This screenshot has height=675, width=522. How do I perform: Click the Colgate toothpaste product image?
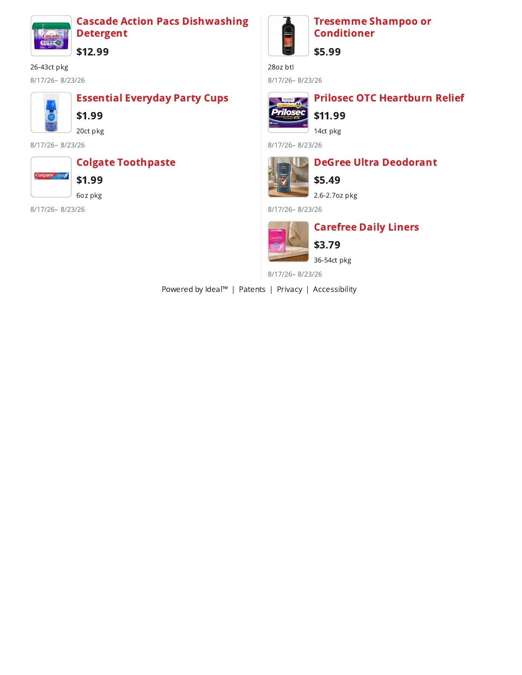51,177
